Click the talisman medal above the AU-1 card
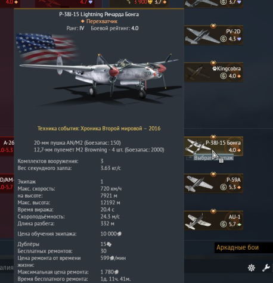 pos(213,211)
